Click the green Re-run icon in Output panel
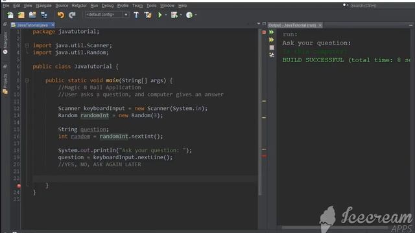This screenshot has height=233, width=415. 272,32
